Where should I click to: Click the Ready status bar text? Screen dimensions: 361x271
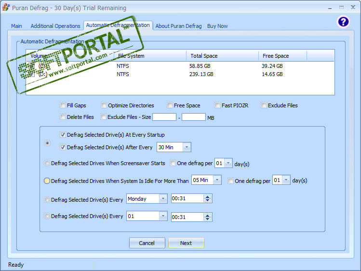[16, 265]
